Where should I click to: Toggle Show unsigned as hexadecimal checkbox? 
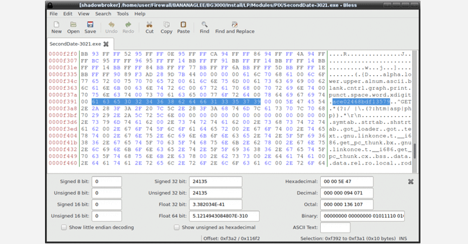click(177, 227)
